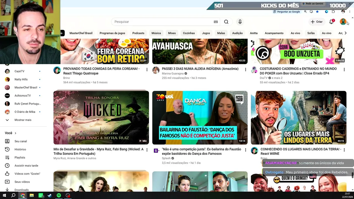Select the Programas de jogos chip

click(112, 33)
